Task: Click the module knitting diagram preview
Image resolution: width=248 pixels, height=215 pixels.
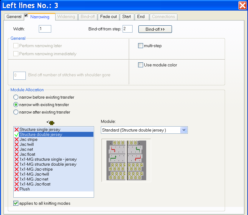Action: (126, 160)
